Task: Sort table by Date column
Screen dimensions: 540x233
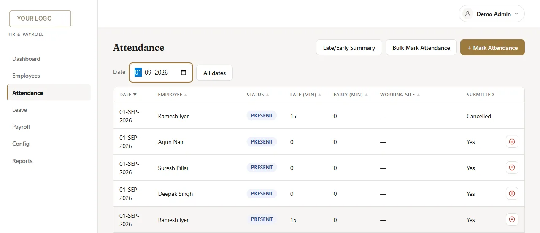Action: (x=128, y=95)
